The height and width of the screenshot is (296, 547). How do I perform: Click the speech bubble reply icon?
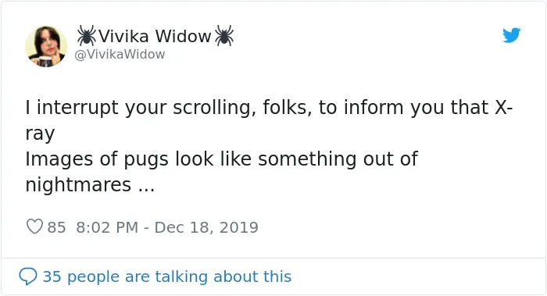coord(28,276)
